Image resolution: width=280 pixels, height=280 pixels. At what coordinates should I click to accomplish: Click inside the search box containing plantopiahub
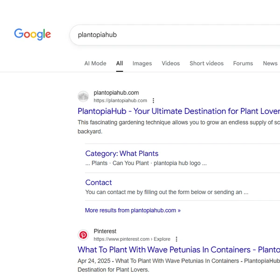[177, 35]
